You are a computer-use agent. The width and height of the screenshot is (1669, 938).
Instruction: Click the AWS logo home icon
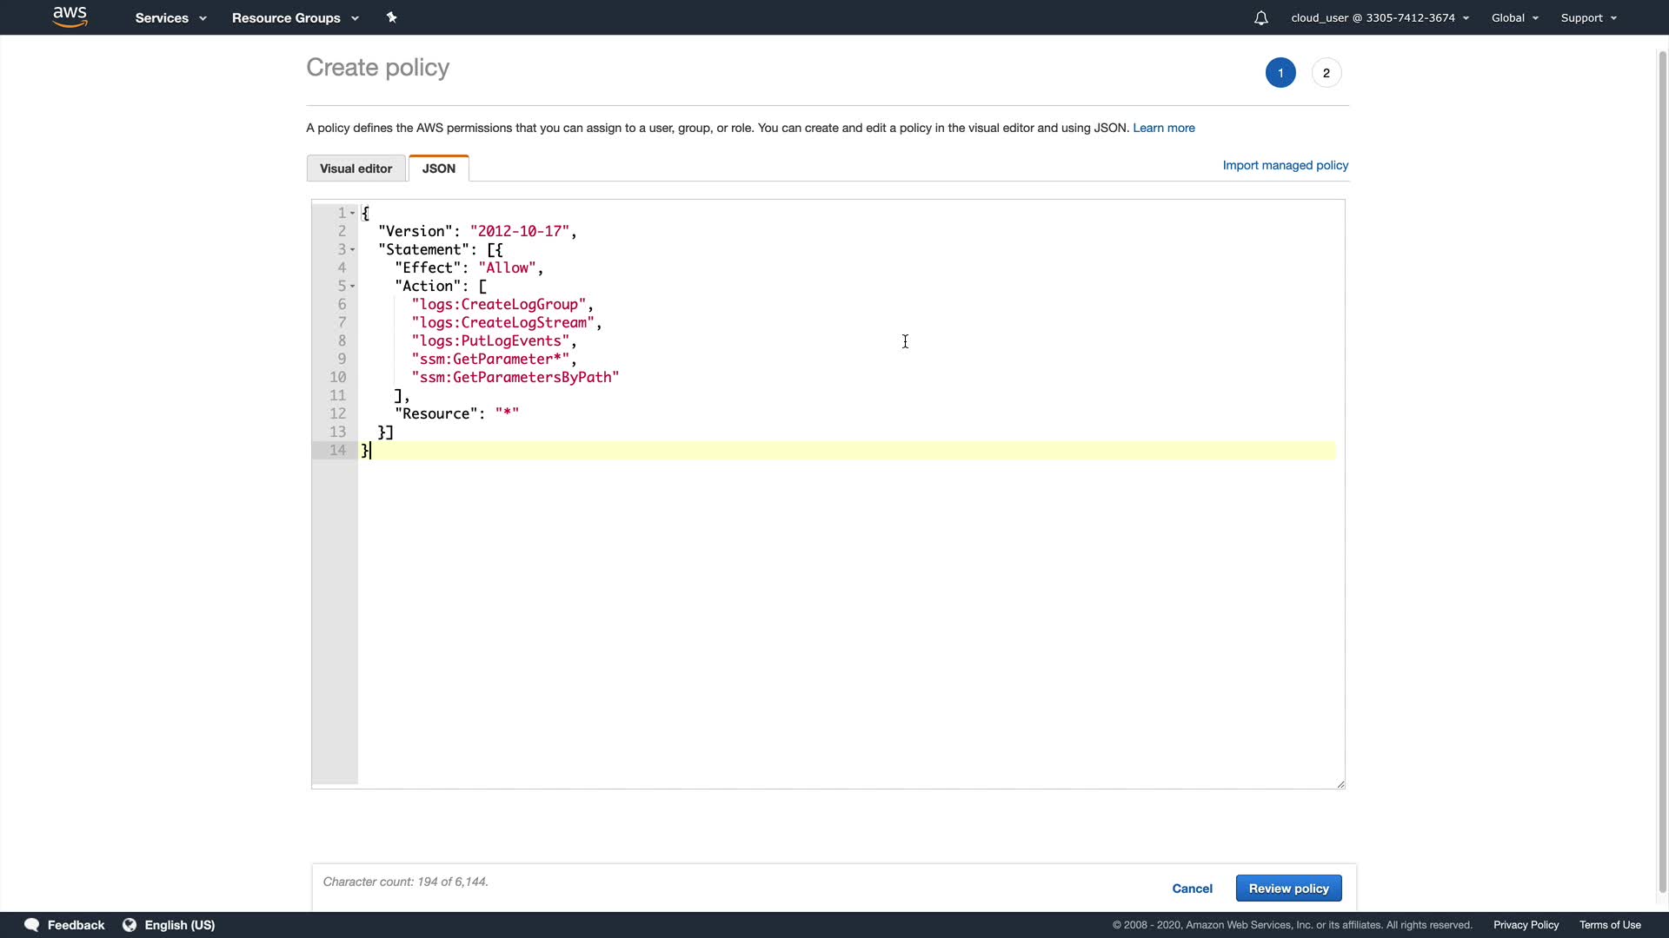tap(70, 17)
